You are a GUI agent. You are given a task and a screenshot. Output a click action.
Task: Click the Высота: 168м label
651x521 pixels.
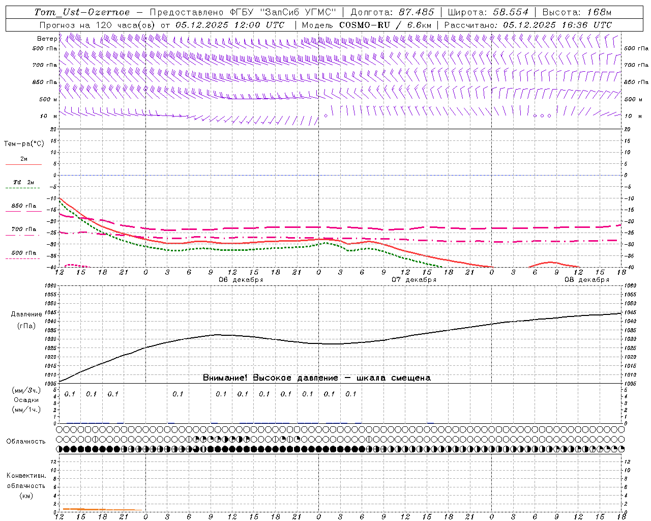click(577, 12)
